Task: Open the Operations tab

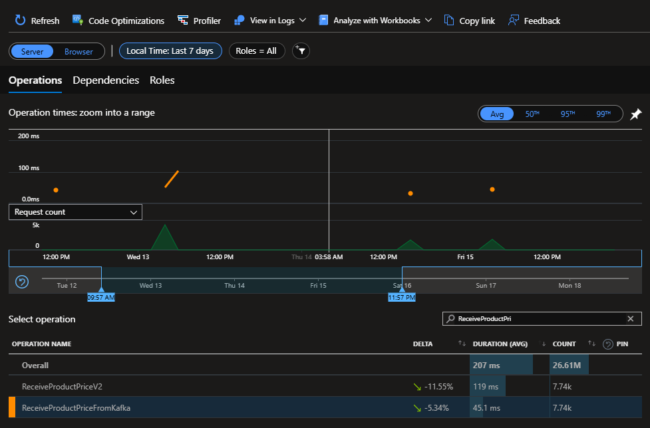Action: (x=35, y=80)
